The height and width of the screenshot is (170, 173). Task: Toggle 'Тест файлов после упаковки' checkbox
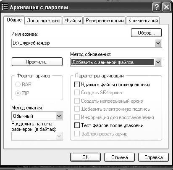tap(77, 125)
